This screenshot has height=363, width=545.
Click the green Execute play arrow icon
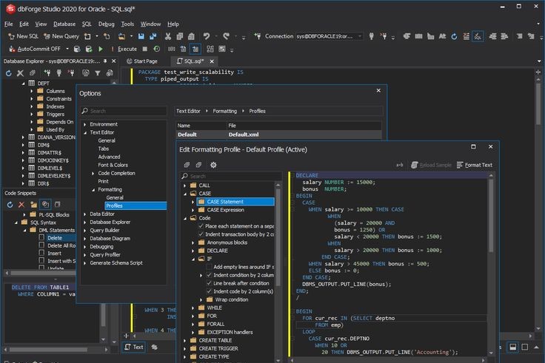point(101,49)
